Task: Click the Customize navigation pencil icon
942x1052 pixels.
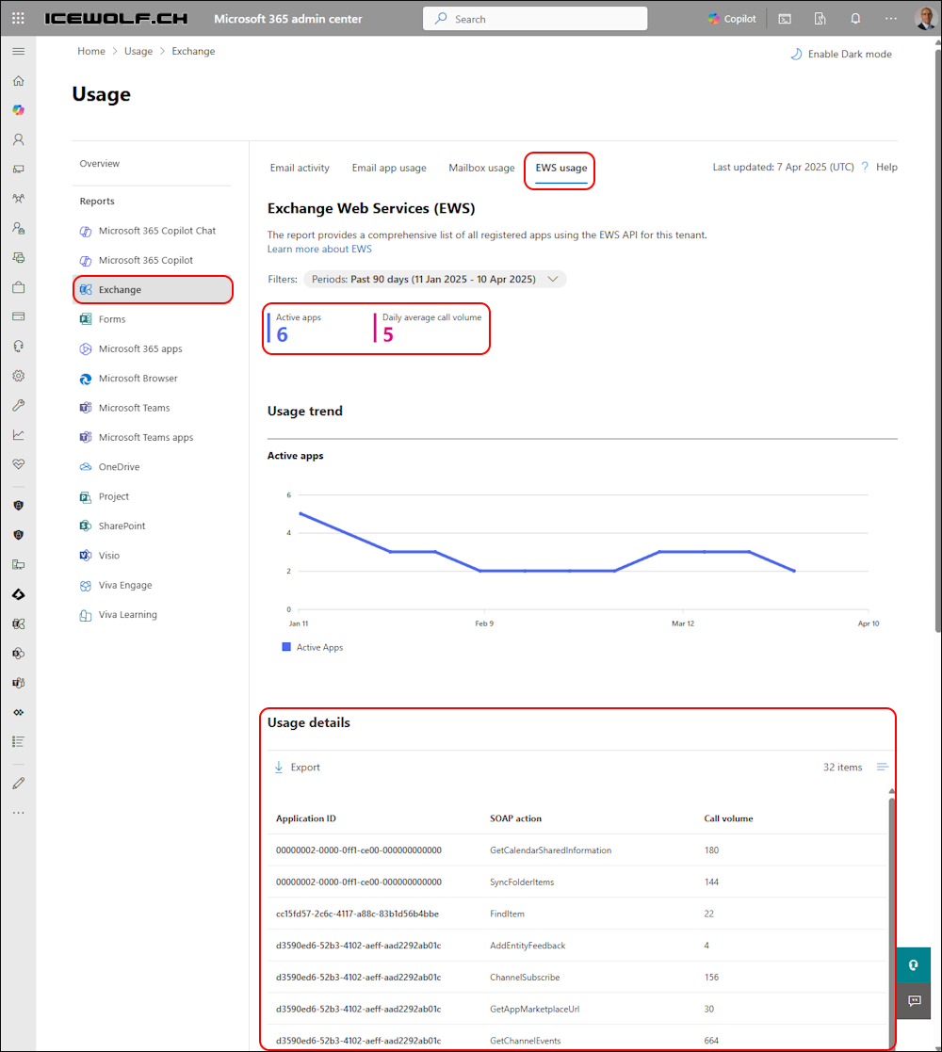Action: point(18,783)
